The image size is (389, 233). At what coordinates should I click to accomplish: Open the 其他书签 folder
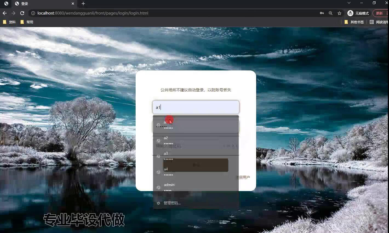click(354, 22)
